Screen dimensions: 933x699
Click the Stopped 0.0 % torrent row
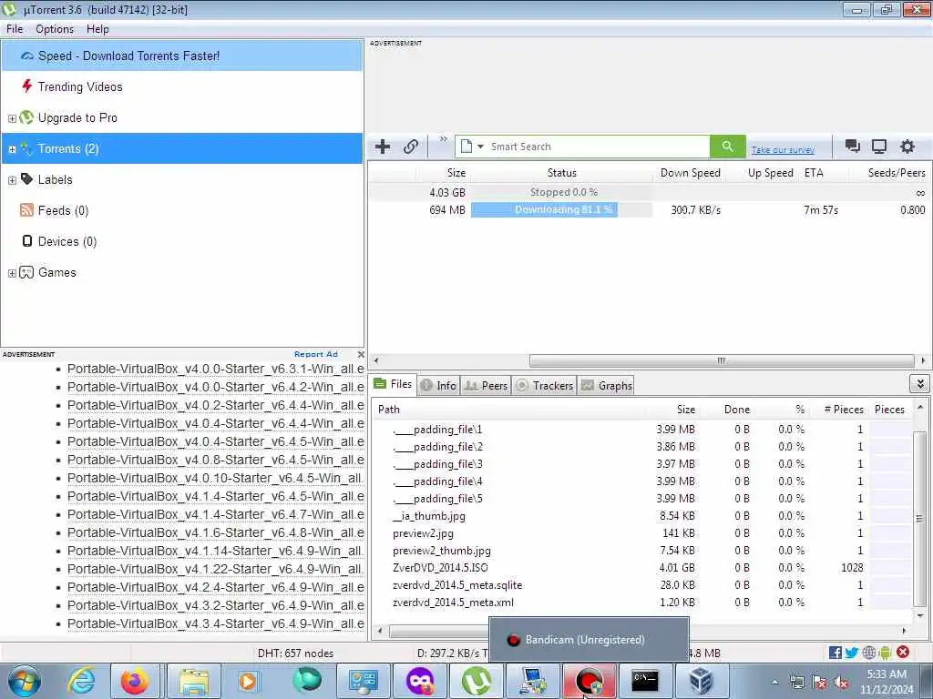[648, 192]
